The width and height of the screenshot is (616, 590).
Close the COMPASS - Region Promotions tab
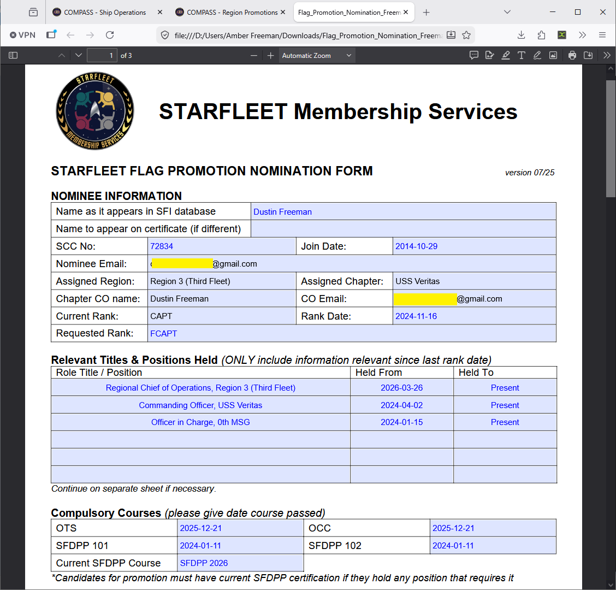pyautogui.click(x=283, y=12)
